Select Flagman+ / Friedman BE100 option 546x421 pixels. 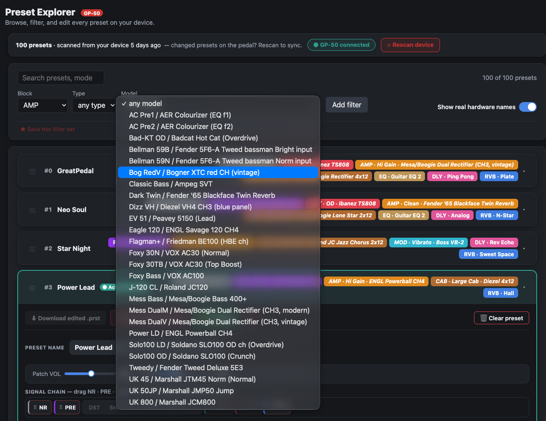click(x=218, y=241)
